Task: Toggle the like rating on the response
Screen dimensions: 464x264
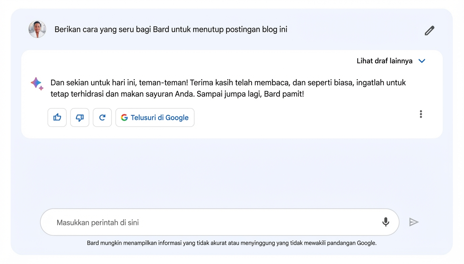Action: click(x=57, y=118)
